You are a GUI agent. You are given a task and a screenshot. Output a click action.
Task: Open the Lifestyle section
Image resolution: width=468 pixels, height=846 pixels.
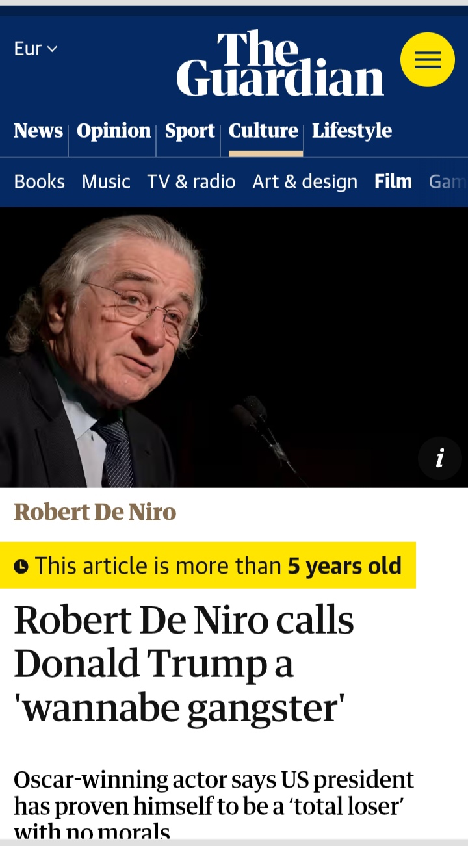click(352, 131)
